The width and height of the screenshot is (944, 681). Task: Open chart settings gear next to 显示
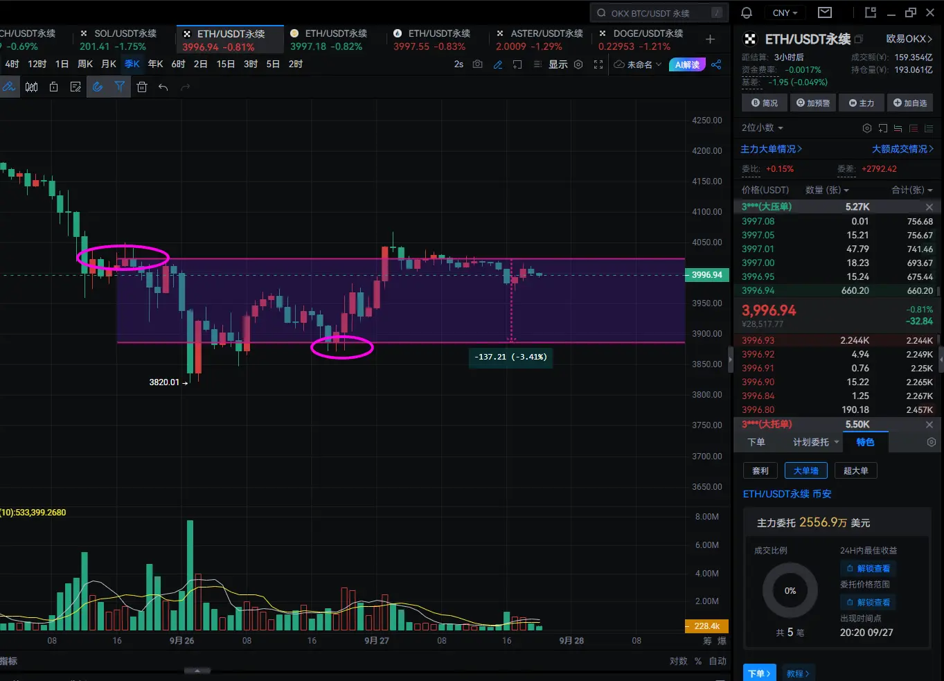pos(578,64)
